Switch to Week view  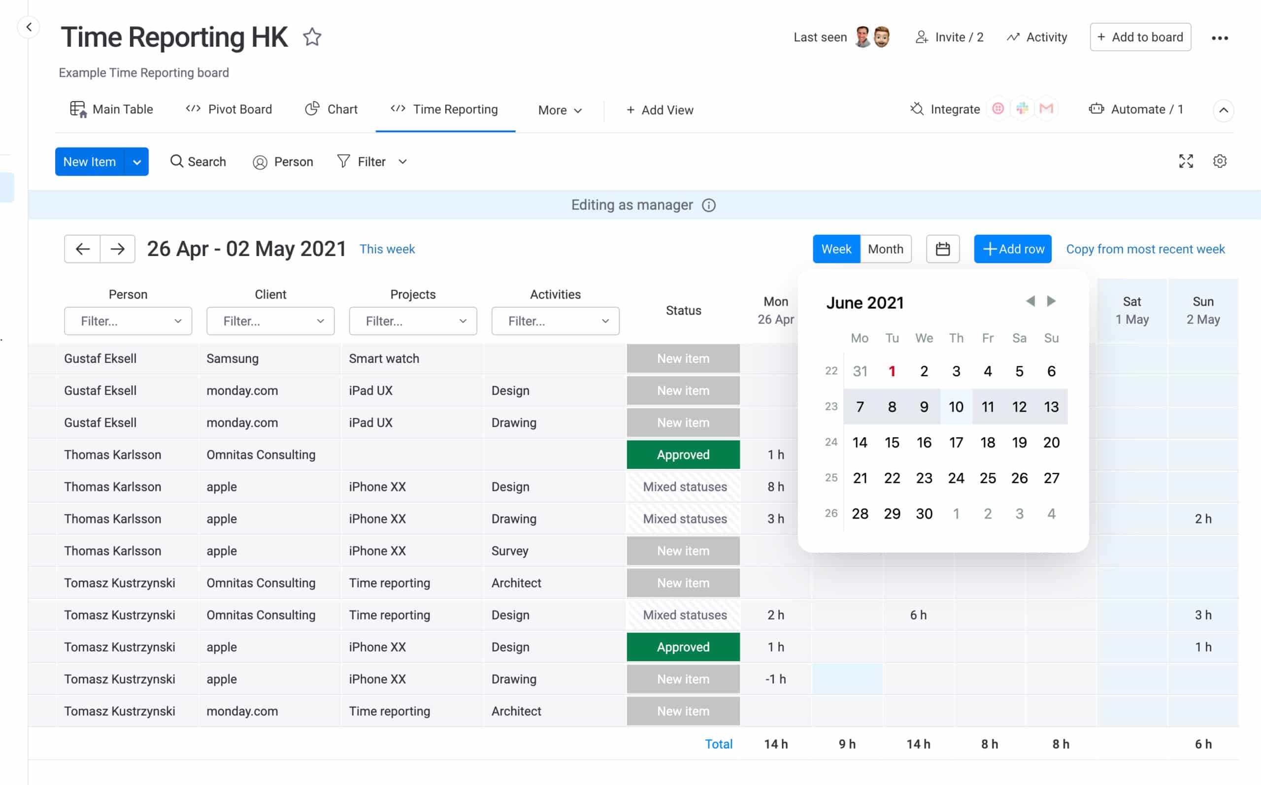[x=836, y=249]
